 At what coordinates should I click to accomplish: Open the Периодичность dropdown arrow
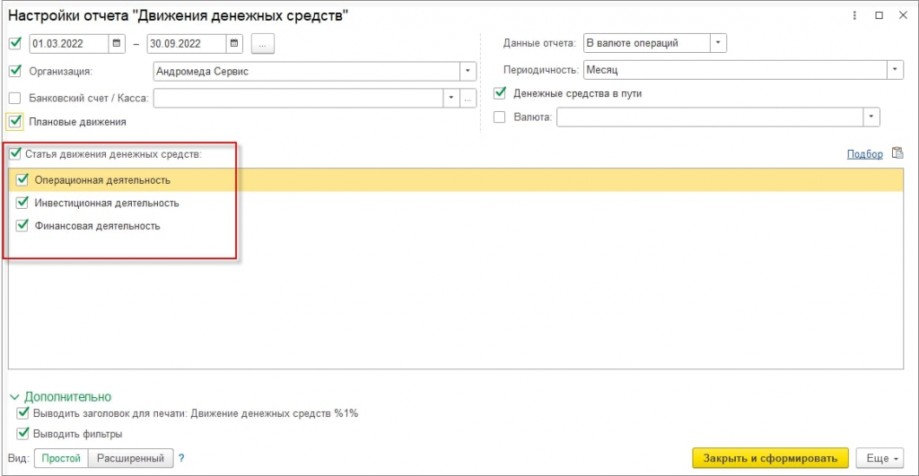click(895, 70)
